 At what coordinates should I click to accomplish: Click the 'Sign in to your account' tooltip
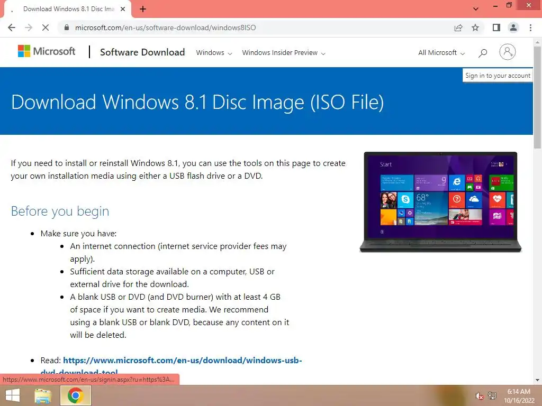498,75
